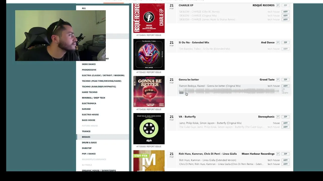This screenshot has height=181, width=323.
Task: Select TECHNO (RAW/DEEP/HYPNOTIC) genre
Action: click(x=99, y=86)
